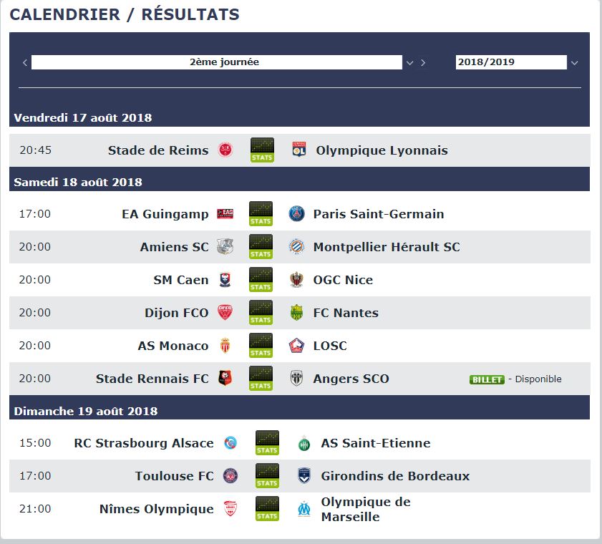602x544 pixels.
Task: Click the Olympique Lyonnais crest
Action: [299, 150]
